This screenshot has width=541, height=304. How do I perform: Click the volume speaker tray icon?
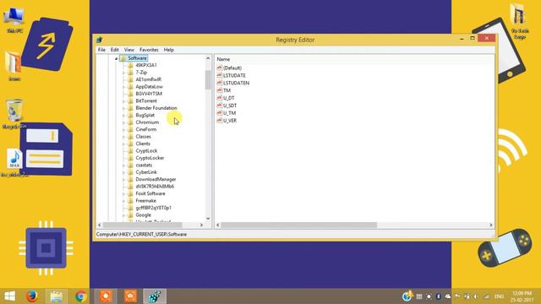coord(476,296)
